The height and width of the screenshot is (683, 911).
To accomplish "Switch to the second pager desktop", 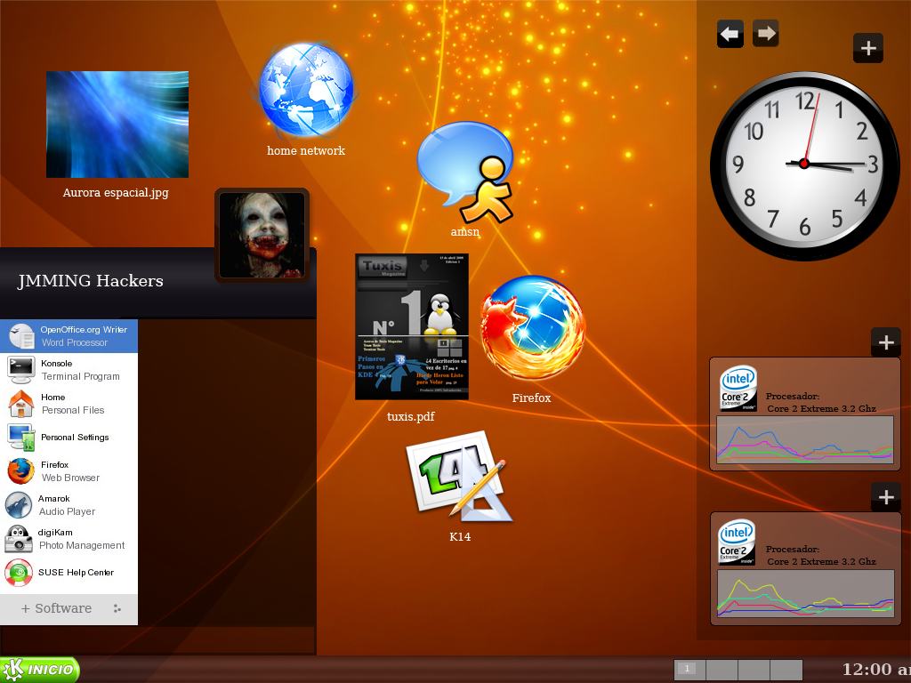I will coord(722,670).
